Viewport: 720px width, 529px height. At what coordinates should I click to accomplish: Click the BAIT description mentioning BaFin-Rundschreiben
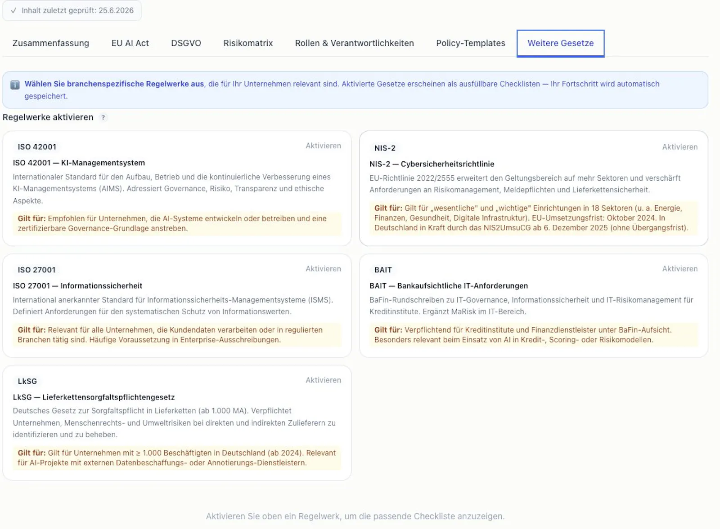click(531, 306)
